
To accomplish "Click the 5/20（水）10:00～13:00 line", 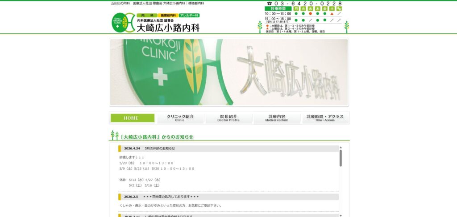I will point(146,163).
